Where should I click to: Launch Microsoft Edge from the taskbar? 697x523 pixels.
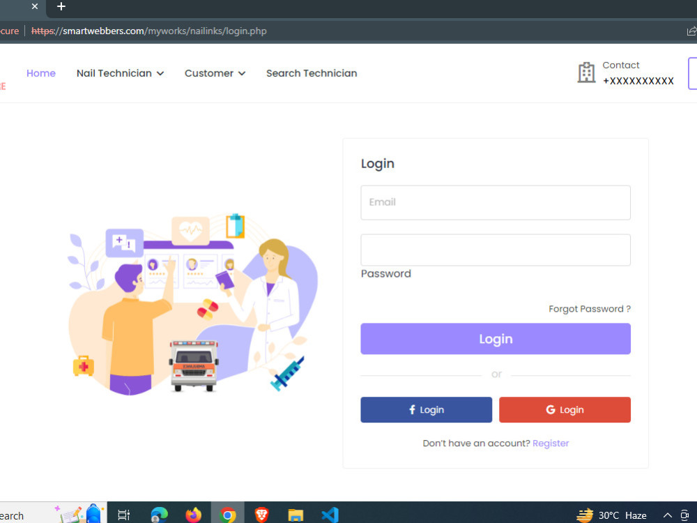point(159,515)
